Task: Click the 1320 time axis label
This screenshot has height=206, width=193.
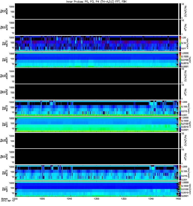Action: [x=124, y=199]
